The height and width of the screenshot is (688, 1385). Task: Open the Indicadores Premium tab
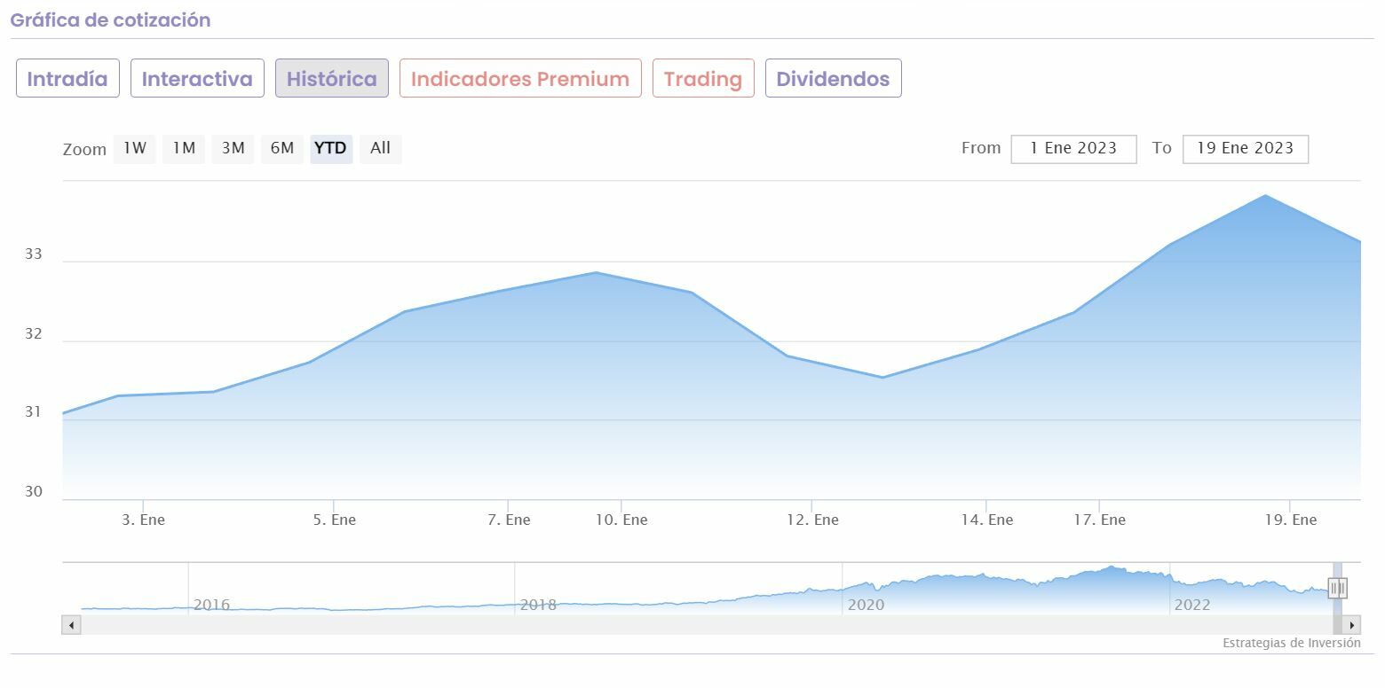click(x=520, y=79)
